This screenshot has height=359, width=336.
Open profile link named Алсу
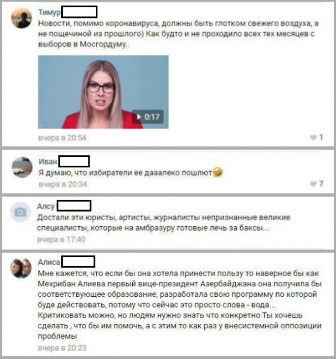point(46,206)
